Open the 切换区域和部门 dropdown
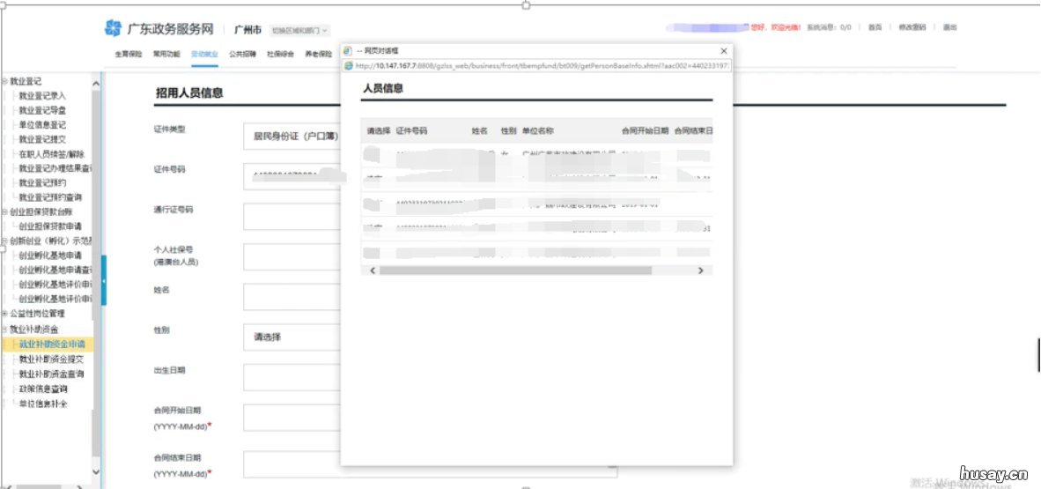Screen dimensions: 1041x489 pos(300,31)
